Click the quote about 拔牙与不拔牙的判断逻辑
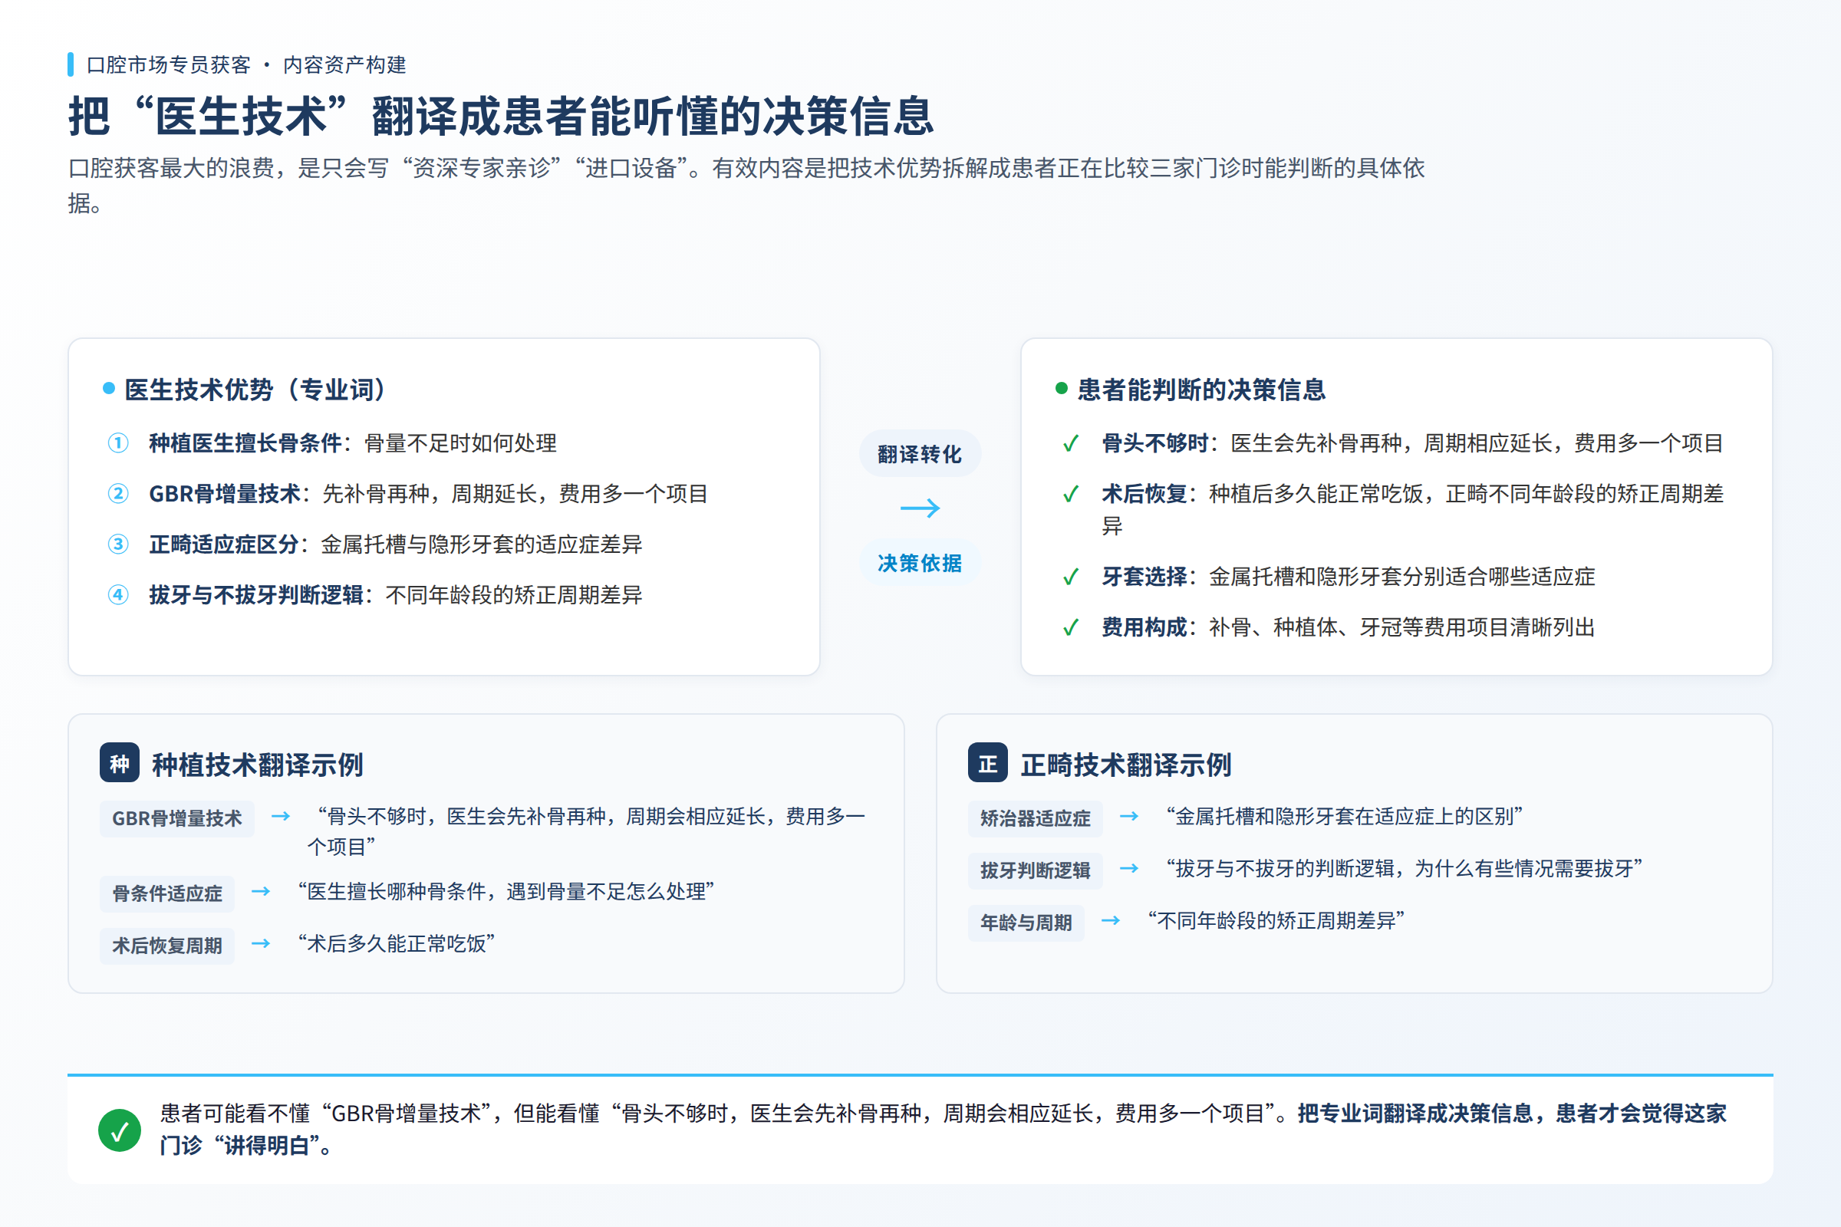1841x1227 pixels. (x=1404, y=869)
